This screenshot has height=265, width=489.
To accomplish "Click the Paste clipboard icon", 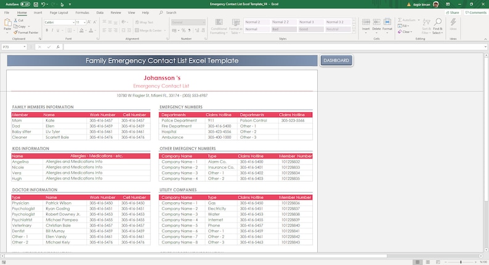I will pos(7,22).
